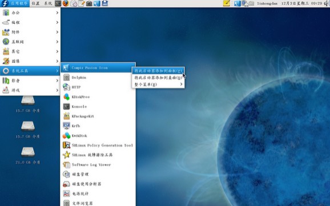Expand the 互联网 internet category

tap(30, 42)
